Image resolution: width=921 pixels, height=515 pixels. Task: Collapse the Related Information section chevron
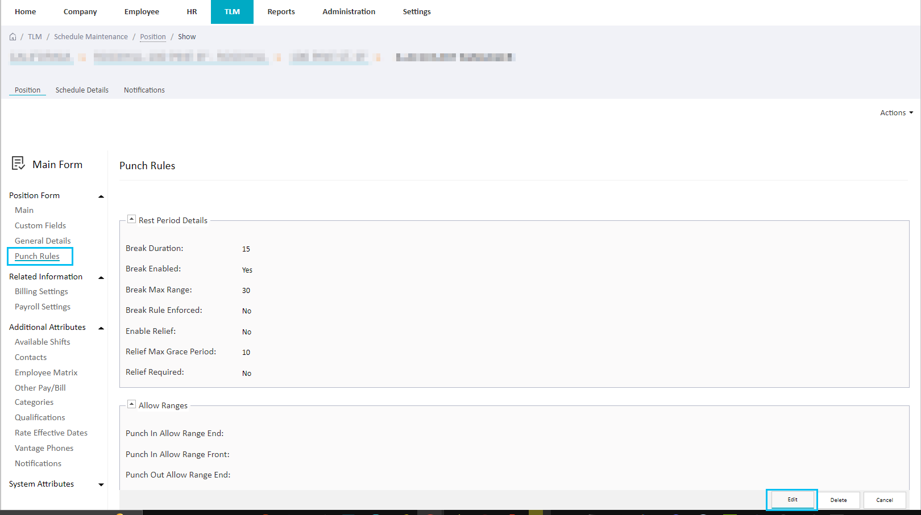click(x=101, y=278)
